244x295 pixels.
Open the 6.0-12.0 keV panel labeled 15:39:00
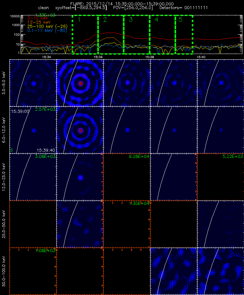[x=33, y=130]
